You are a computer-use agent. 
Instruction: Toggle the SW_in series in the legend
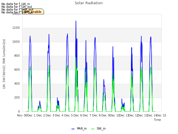(x=98, y=128)
